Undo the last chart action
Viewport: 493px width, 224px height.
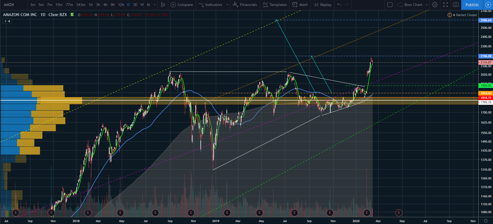(339, 5)
